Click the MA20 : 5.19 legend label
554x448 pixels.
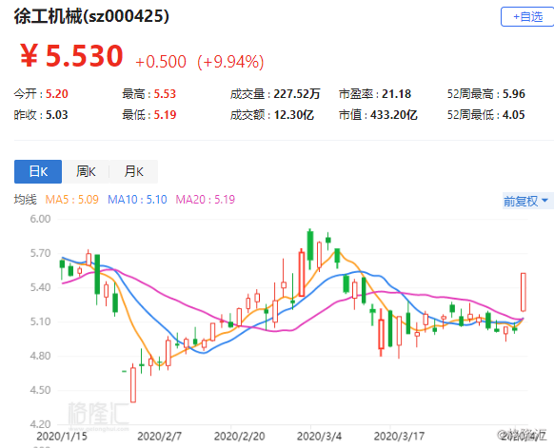[206, 200]
